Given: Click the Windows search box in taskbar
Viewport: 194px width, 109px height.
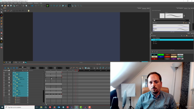Looking at the screenshot, I should click(19, 107).
